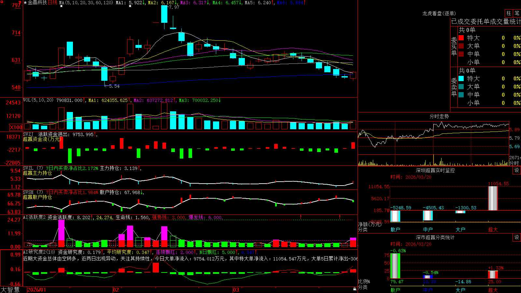Click the 03 month marker on timeline
This screenshot has width=521, height=293.
(236, 290)
